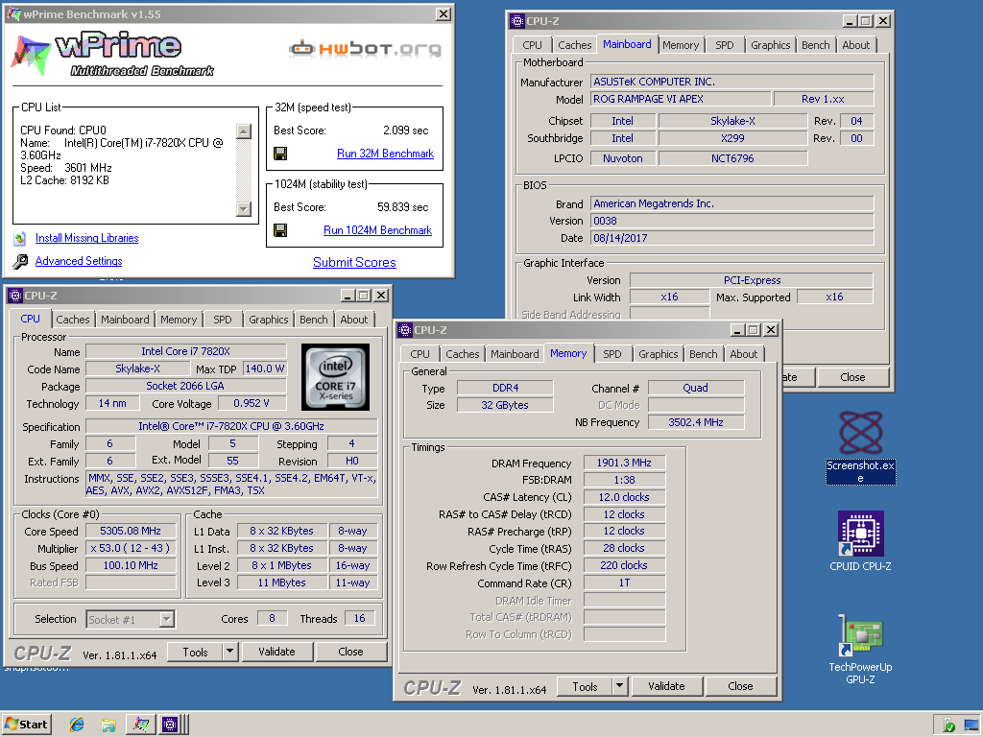This screenshot has width=983, height=737.
Task: Click Validate in the Memory window
Action: (666, 686)
